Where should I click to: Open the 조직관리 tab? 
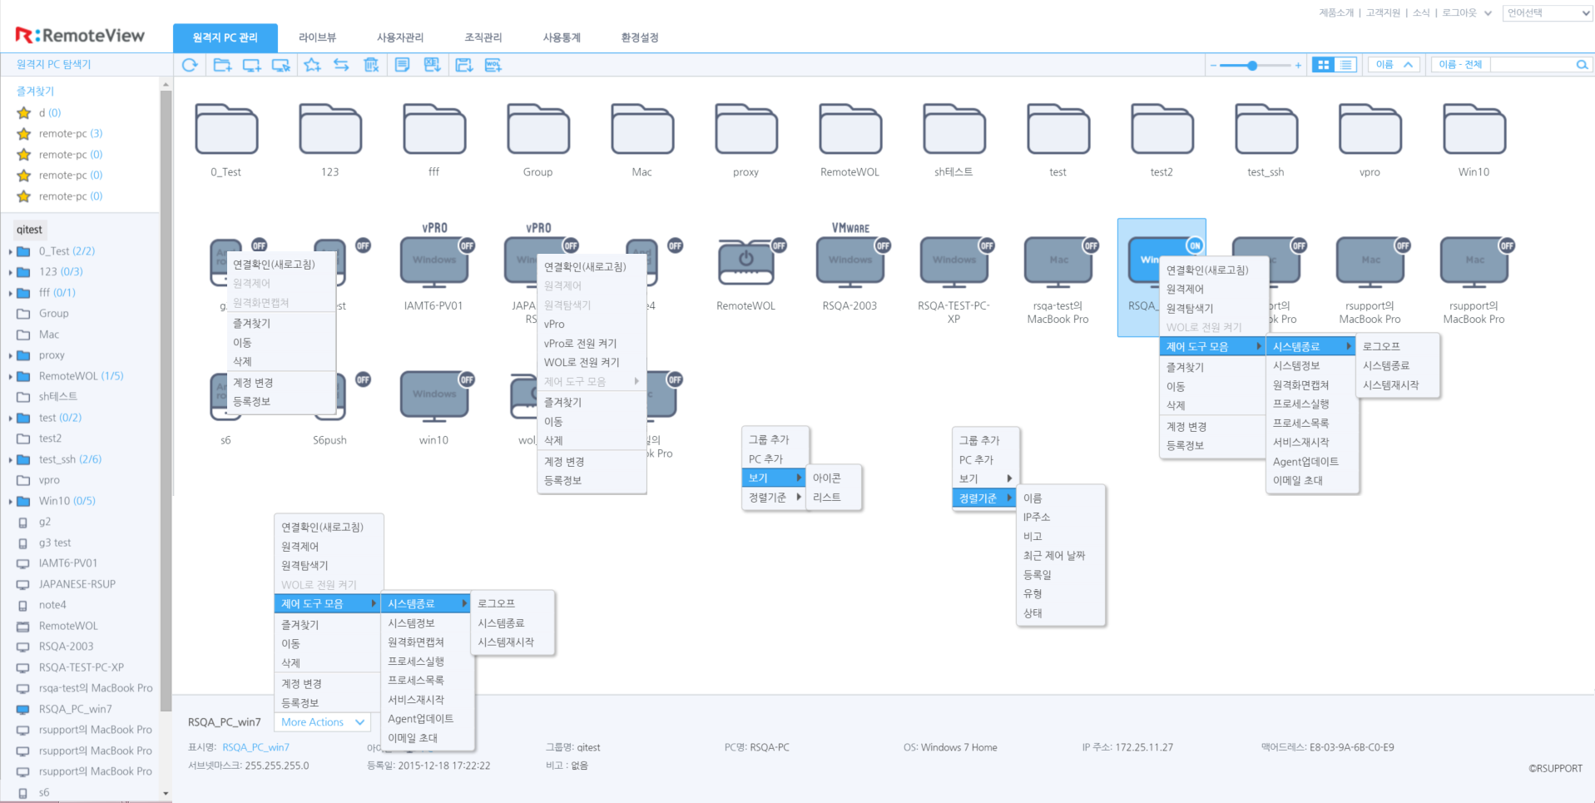483,37
